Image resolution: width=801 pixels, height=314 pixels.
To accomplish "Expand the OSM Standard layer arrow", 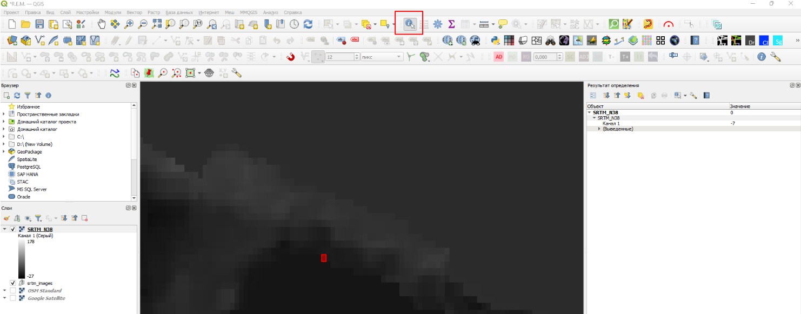I will point(4,291).
